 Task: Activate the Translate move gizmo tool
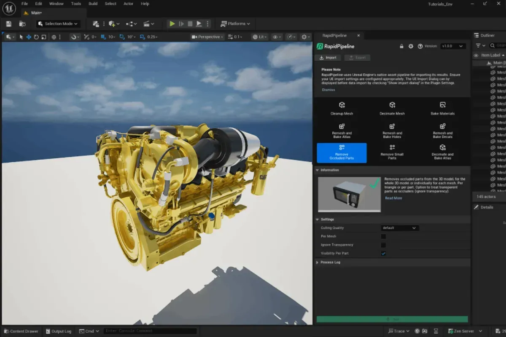[x=29, y=37]
